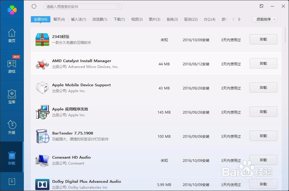Click the right arrow to reveal more categories
The height and width of the screenshot is (191, 289).
point(239,19)
